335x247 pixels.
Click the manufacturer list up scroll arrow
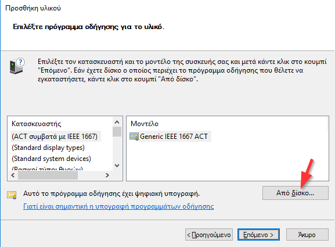click(117, 122)
